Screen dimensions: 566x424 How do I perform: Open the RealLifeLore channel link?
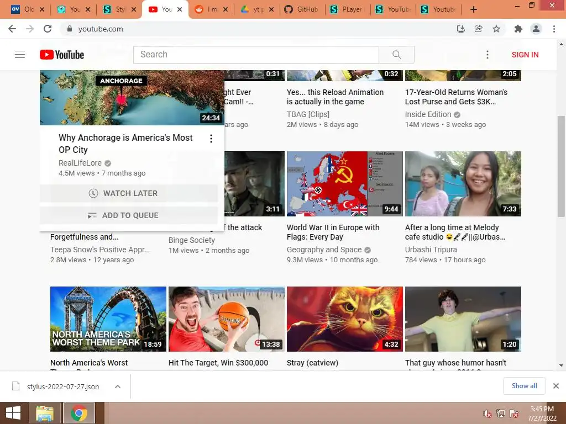tap(80, 163)
